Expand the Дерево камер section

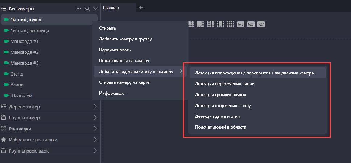point(95,107)
